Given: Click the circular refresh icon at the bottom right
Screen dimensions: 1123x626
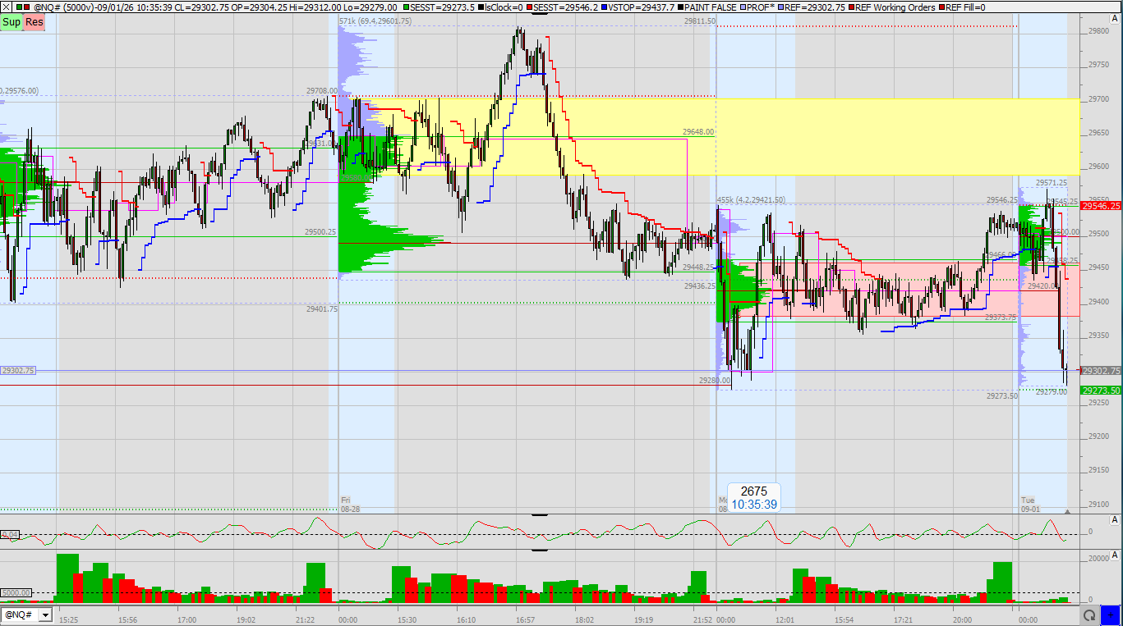Looking at the screenshot, I should click(x=1089, y=615).
